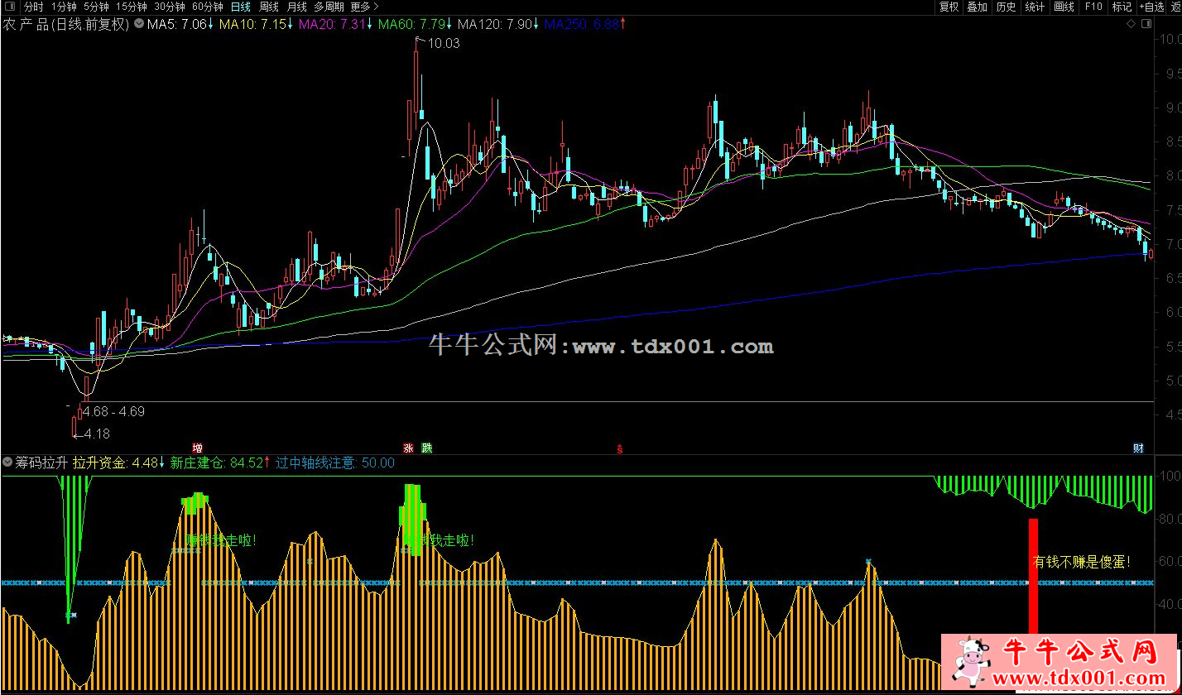Open the 统计 statistics button
The image size is (1182, 695).
pyautogui.click(x=1035, y=7)
